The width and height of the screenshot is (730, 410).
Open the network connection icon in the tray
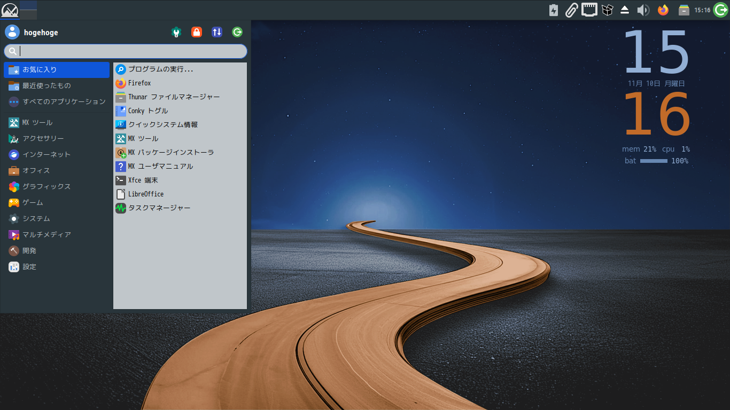coord(589,10)
